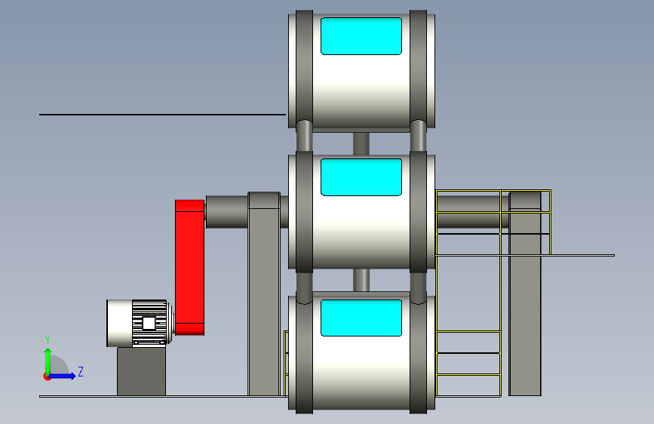654x424 pixels.
Task: Click the blue Z axis of the triad
Action: point(63,376)
